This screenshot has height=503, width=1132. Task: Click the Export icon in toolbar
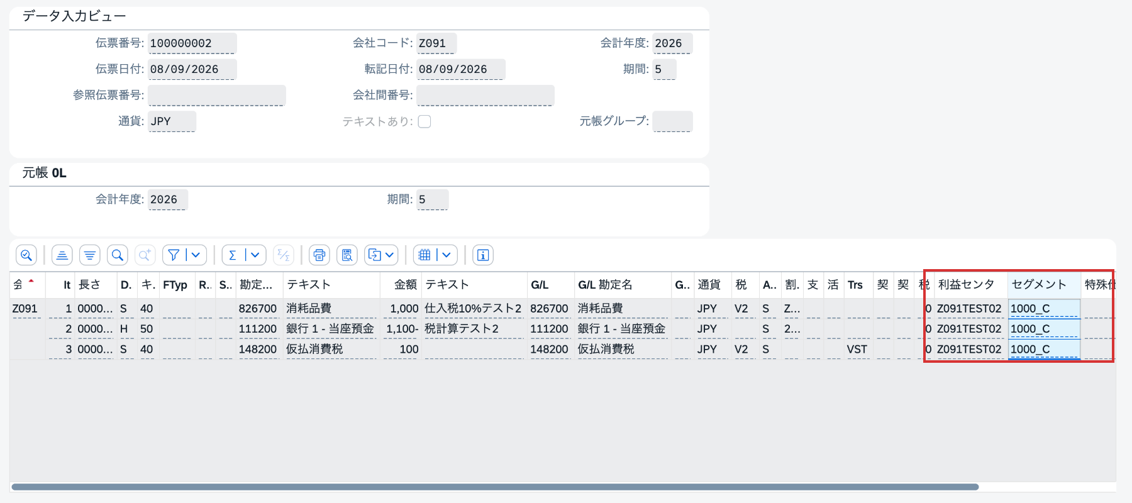[x=375, y=255]
